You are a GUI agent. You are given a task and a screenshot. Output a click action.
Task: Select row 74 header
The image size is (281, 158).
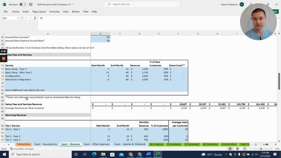3,69
